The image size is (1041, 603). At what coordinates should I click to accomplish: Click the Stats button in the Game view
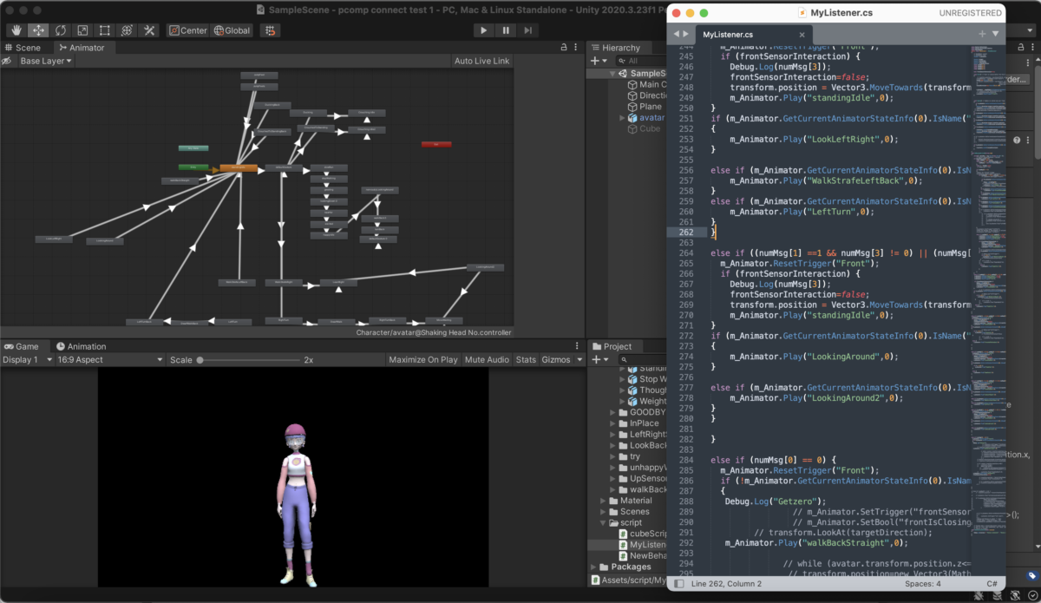(x=526, y=359)
